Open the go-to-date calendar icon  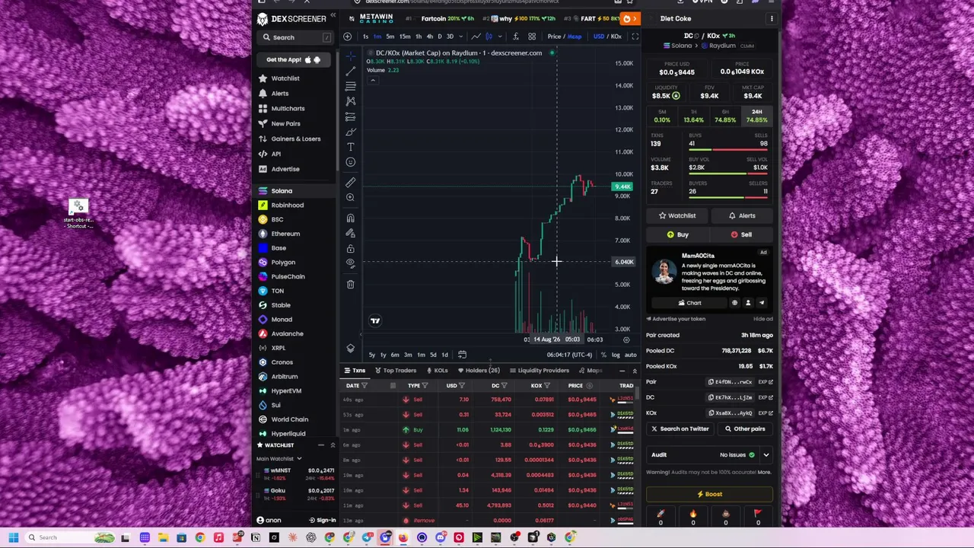tap(462, 355)
